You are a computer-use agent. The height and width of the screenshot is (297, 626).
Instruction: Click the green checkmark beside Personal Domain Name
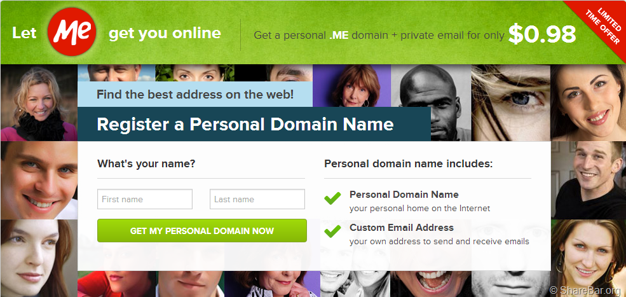point(332,198)
